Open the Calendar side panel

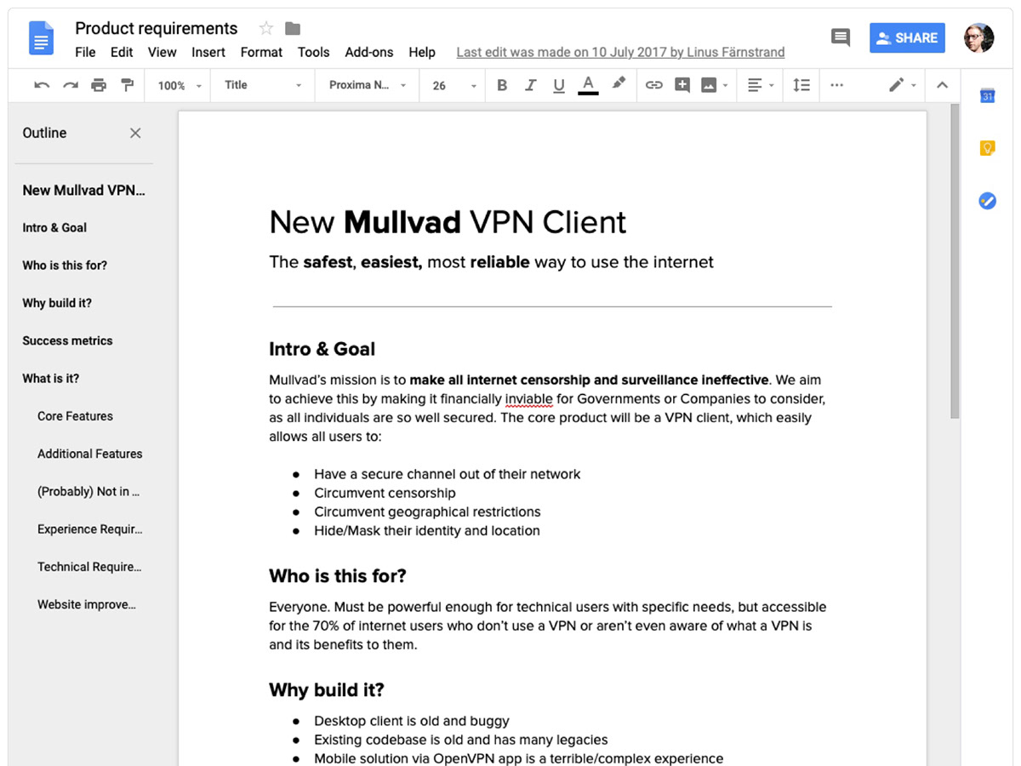coord(987,96)
